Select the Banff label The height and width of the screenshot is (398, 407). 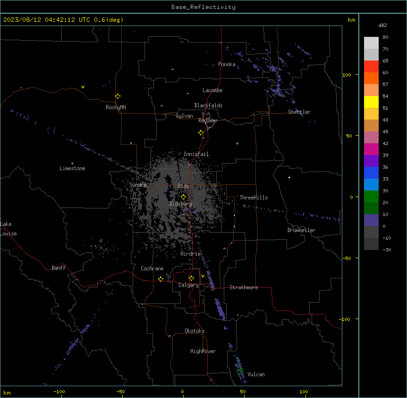point(59,268)
